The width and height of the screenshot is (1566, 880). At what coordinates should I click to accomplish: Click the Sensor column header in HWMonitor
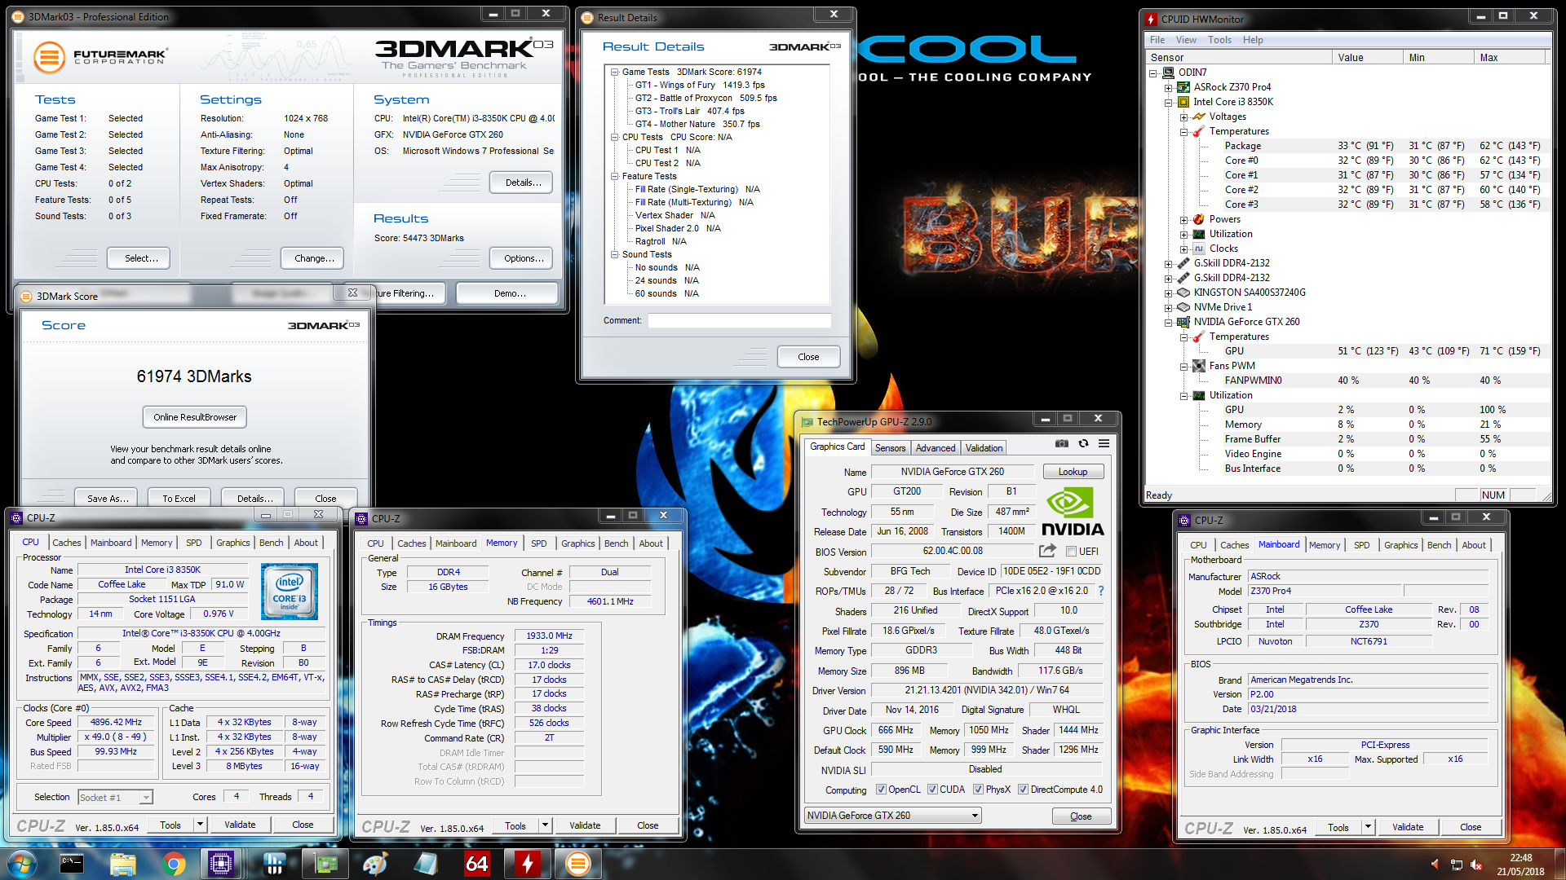[x=1237, y=57]
